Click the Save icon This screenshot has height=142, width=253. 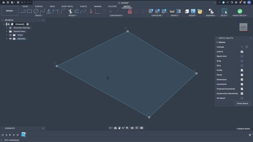pyautogui.click(x=18, y=2)
